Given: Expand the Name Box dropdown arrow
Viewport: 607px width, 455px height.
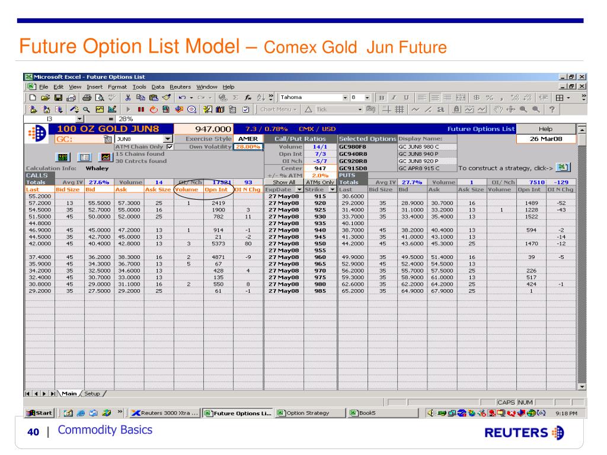Looking at the screenshot, I should tap(79, 119).
